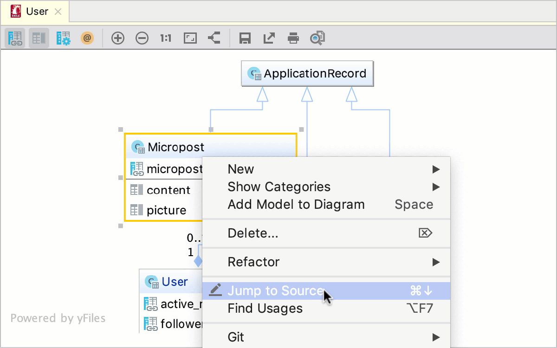
Task: Click the model dependencies gear icon
Action: [63, 38]
